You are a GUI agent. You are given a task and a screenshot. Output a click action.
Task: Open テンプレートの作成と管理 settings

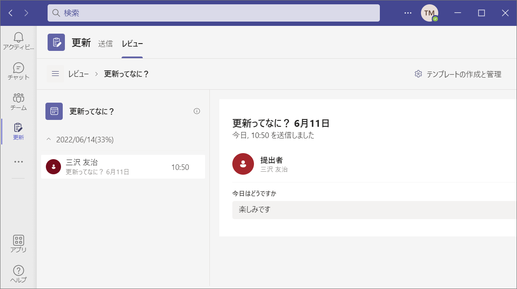(x=458, y=74)
